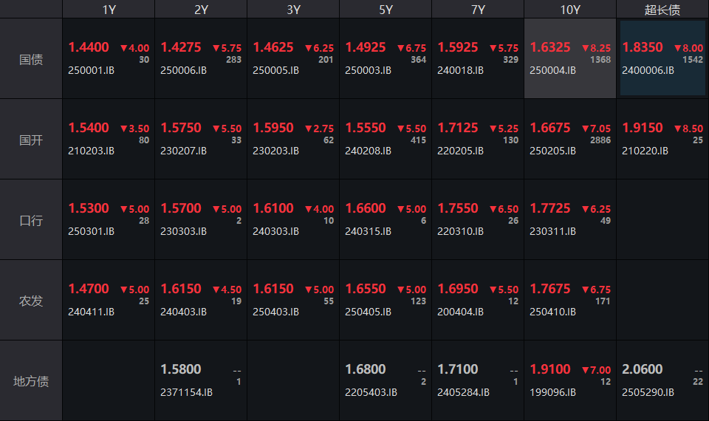709x421 pixels.
Task: Click the 1.4400 yield for 250001.IB
Action: (89, 47)
